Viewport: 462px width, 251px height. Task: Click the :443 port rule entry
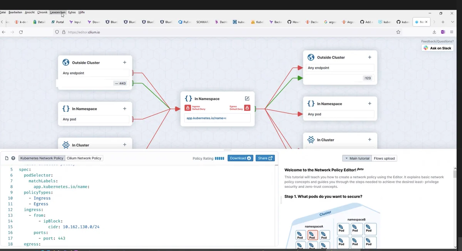point(121,83)
